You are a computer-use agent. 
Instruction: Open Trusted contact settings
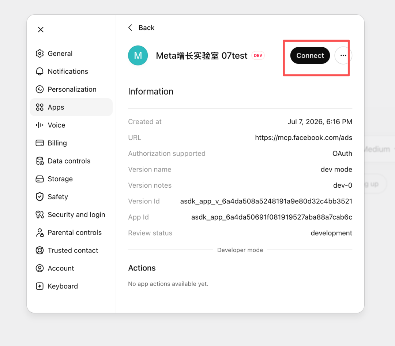point(71,250)
